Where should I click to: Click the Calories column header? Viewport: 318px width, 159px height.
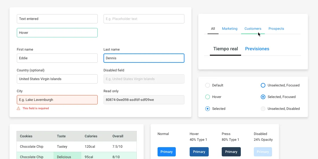click(x=91, y=136)
